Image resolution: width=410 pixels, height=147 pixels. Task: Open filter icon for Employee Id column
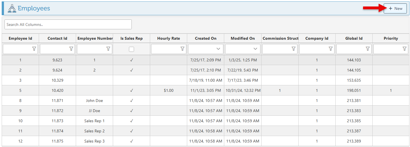34,49
